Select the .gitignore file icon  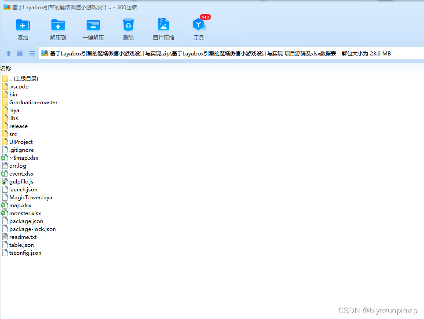pos(5,150)
